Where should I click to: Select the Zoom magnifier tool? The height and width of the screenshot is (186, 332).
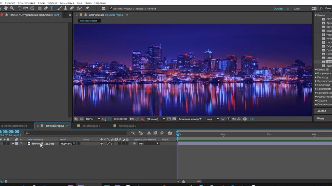click(12, 8)
